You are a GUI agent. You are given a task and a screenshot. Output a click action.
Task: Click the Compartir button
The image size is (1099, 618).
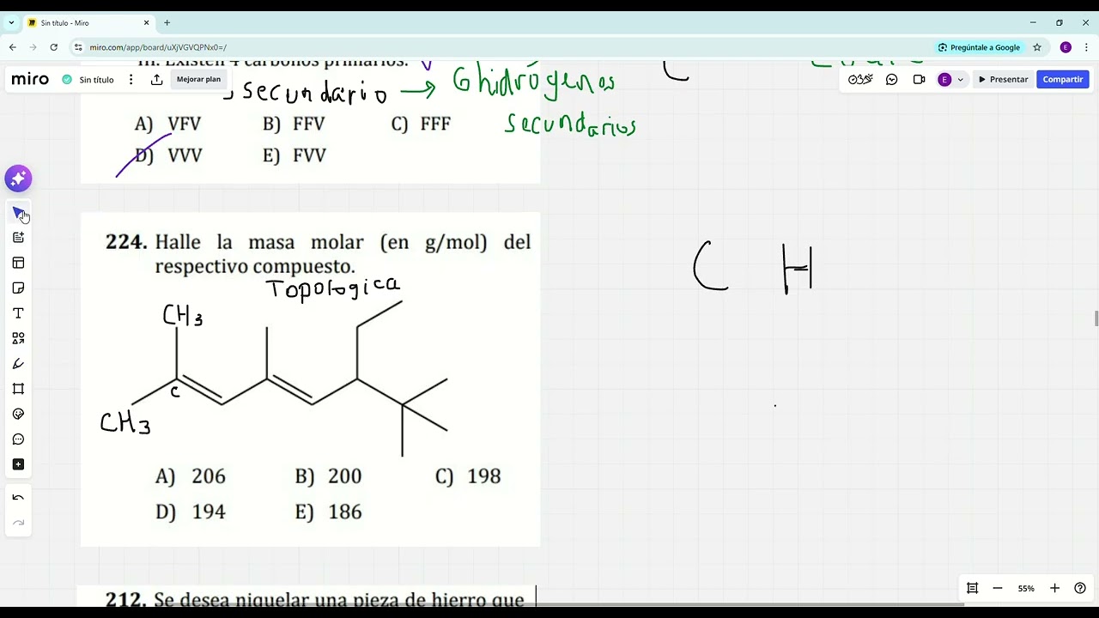click(1063, 79)
